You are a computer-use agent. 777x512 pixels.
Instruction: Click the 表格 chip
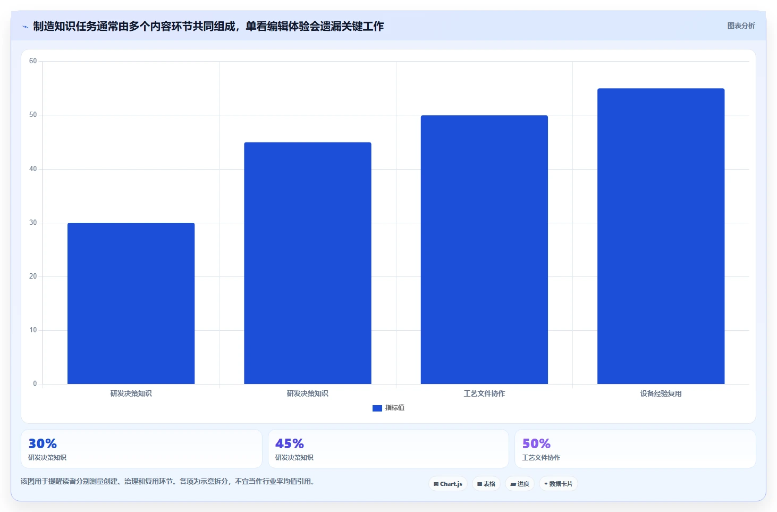(x=486, y=484)
